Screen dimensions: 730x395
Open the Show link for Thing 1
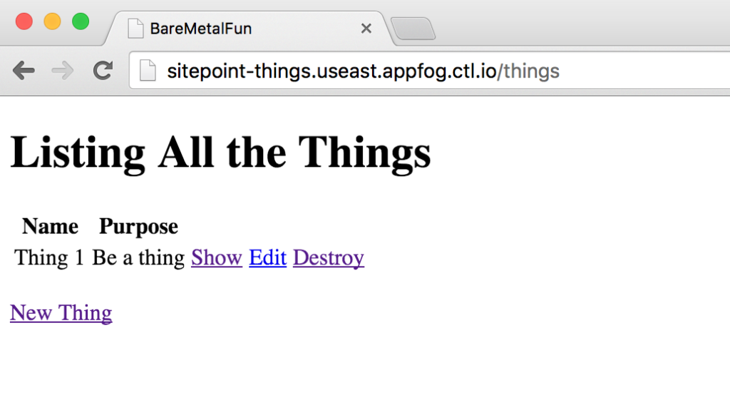tap(217, 257)
